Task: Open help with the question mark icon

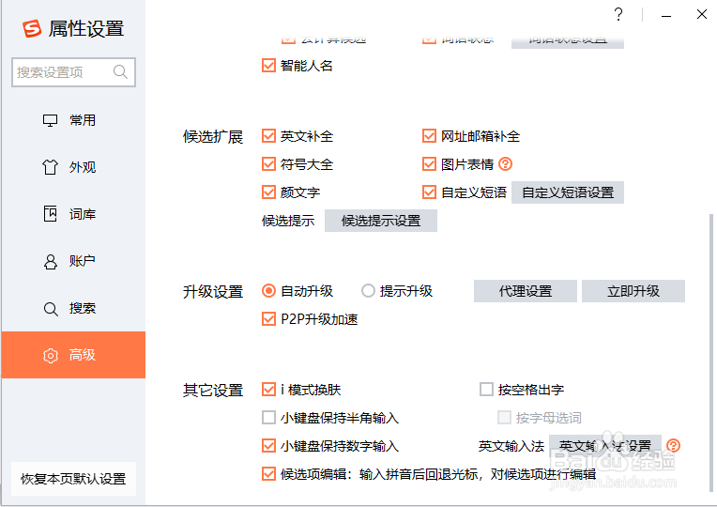Action: coord(618,15)
